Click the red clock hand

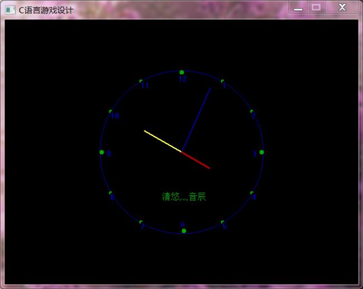coord(196,160)
